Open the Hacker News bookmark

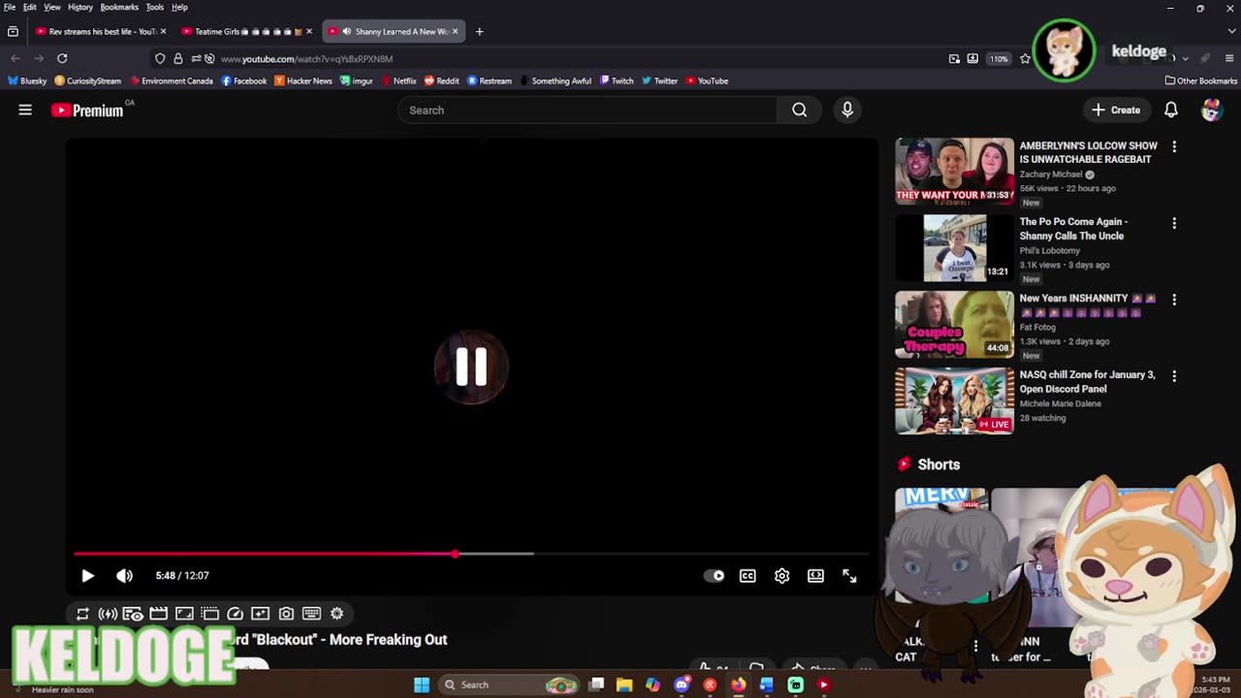point(303,81)
